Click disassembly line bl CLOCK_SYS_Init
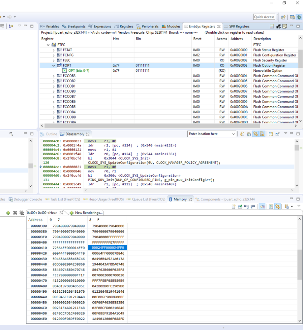Image resolution: width=303 pixels, height=330 pixels. pyautogui.click(x=119, y=158)
